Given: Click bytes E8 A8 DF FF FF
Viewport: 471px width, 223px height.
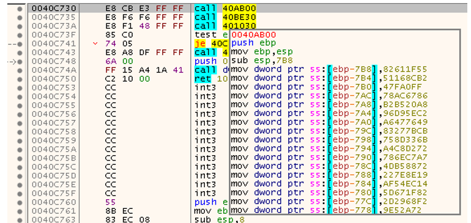Looking at the screenshot, I should pyautogui.click(x=144, y=53).
